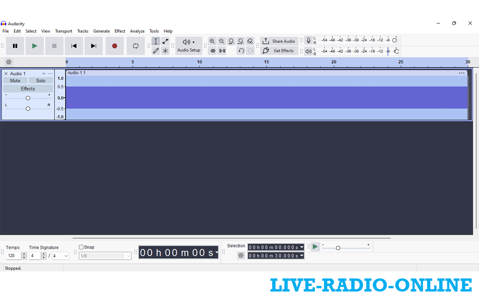
Task: Click the Zoom Out magnifier icon
Action: tap(222, 41)
